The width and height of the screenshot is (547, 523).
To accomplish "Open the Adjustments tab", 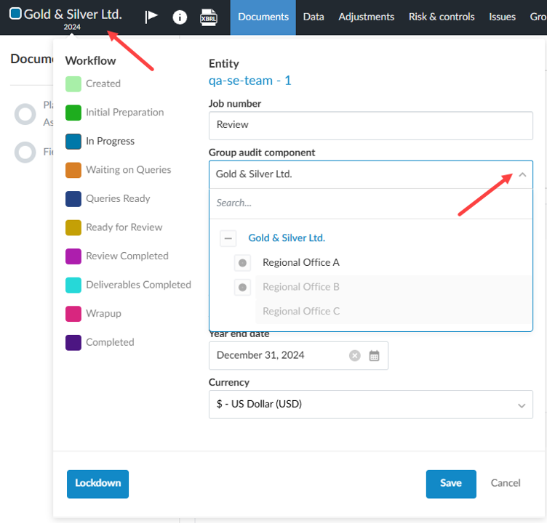I will (367, 17).
